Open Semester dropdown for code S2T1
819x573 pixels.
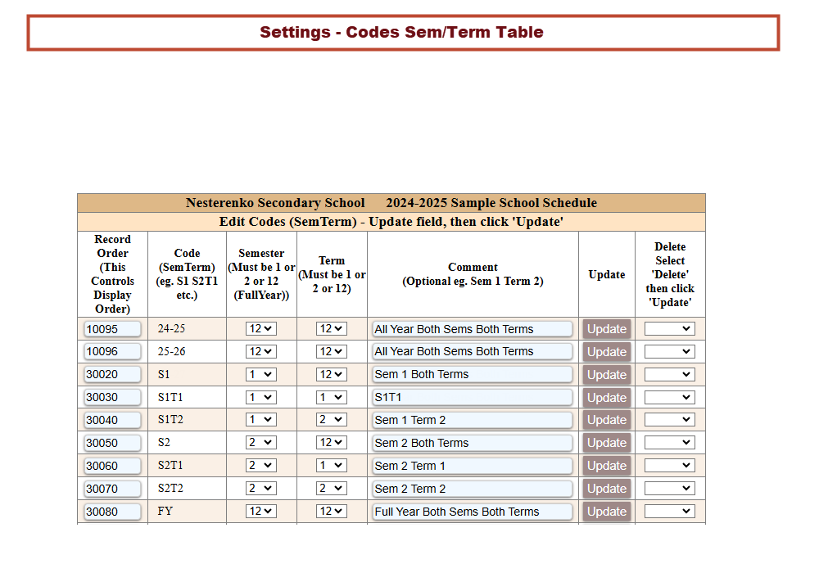coord(261,466)
